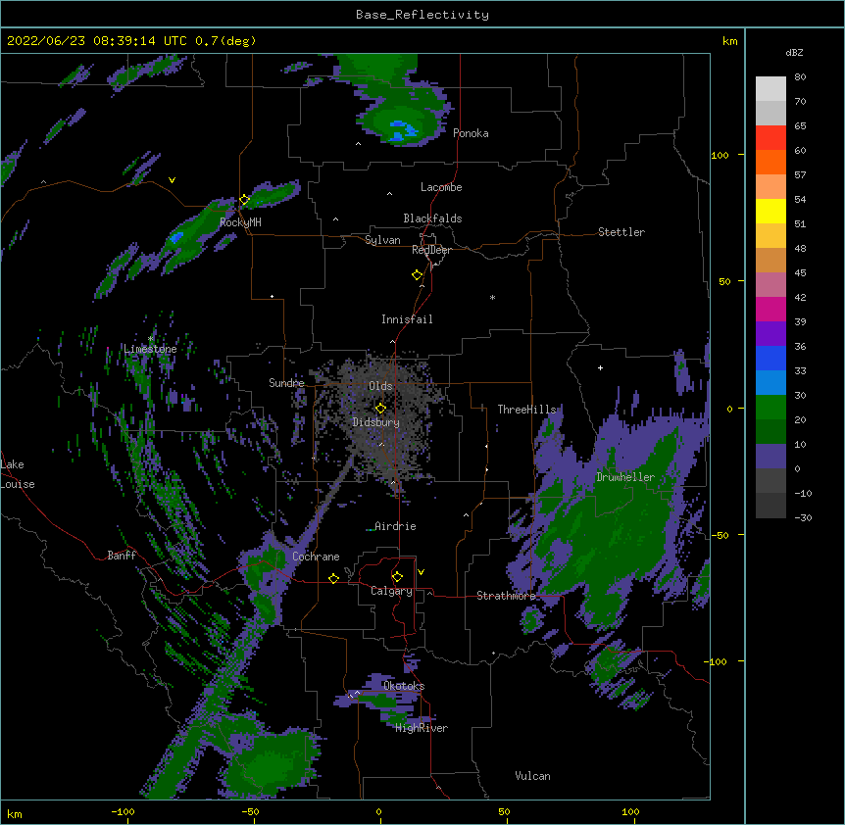Screen dimensions: 845x825
Task: Click the 80 value on the dBZ legend
Action: [800, 77]
